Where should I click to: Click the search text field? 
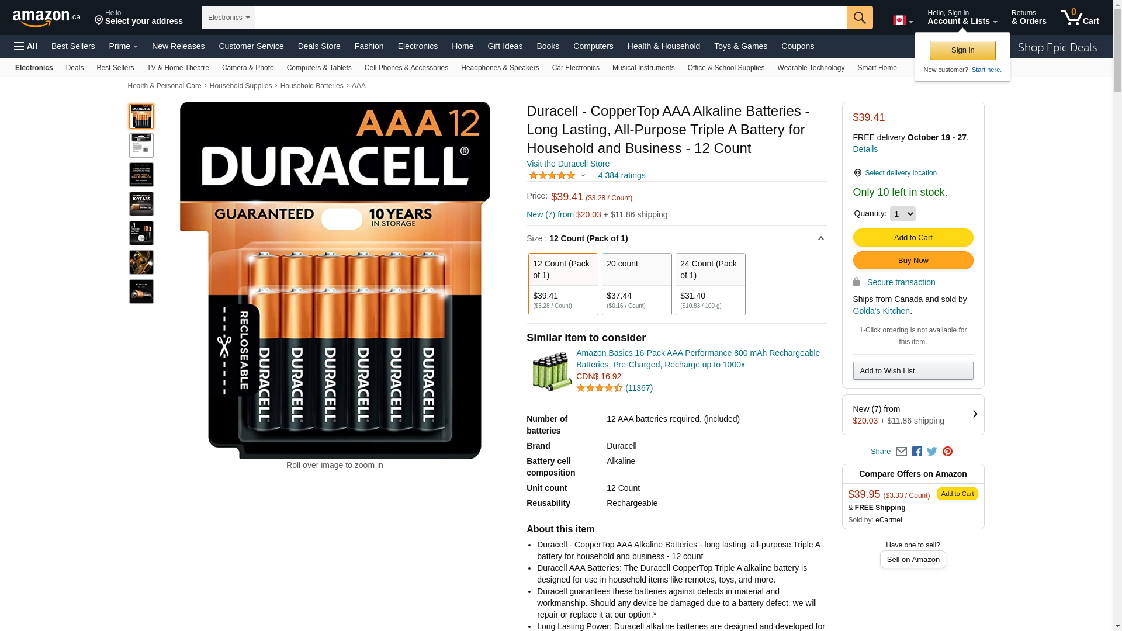tap(551, 18)
